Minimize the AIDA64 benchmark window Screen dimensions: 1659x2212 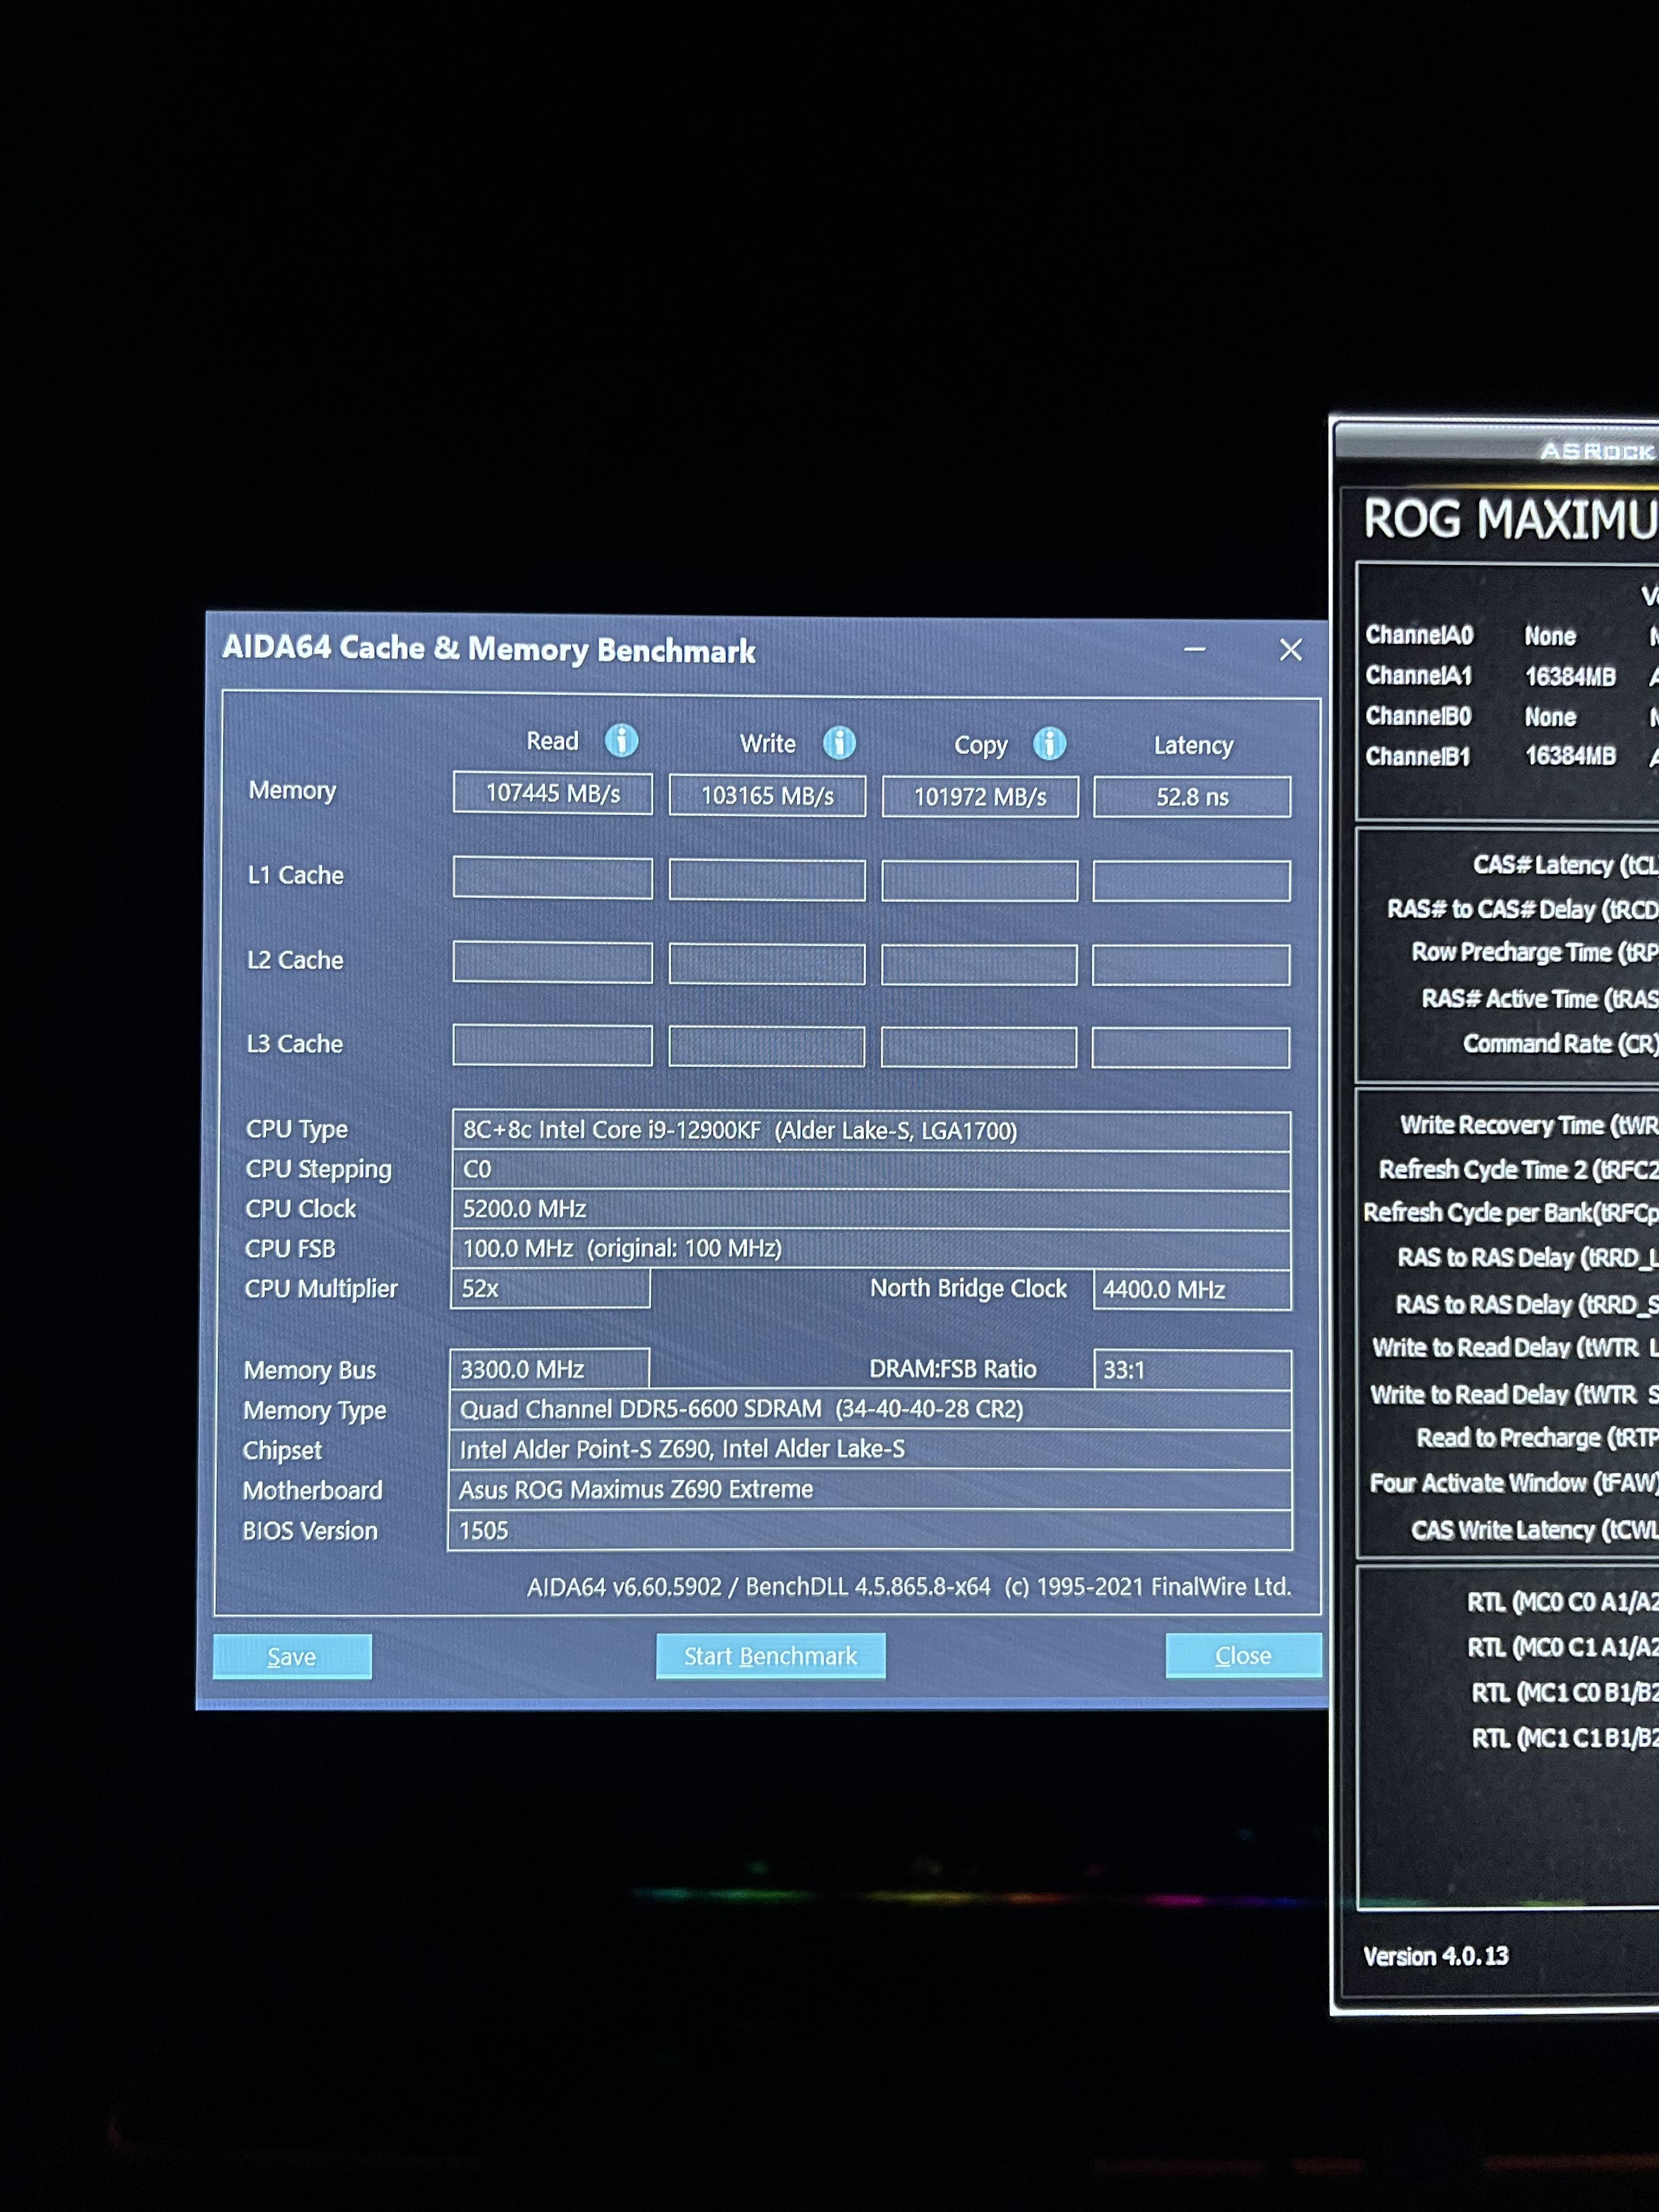[x=1194, y=649]
